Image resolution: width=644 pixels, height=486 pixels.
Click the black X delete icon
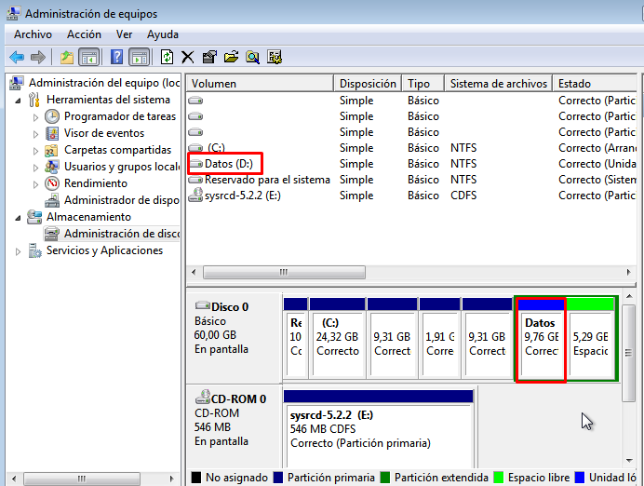(188, 57)
